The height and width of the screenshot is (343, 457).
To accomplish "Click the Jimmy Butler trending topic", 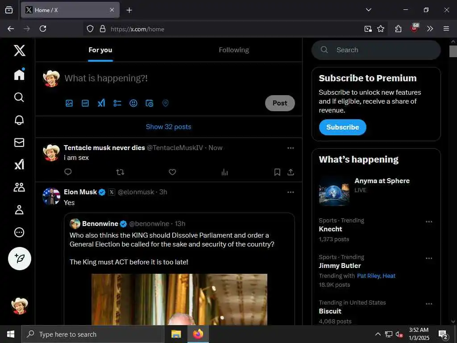I will [x=340, y=266].
